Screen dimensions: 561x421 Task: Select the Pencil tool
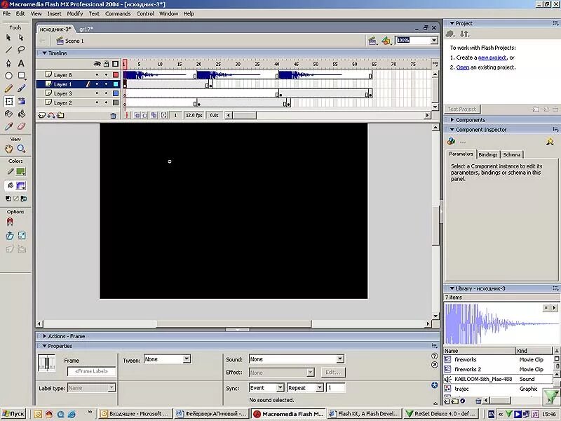coord(8,88)
